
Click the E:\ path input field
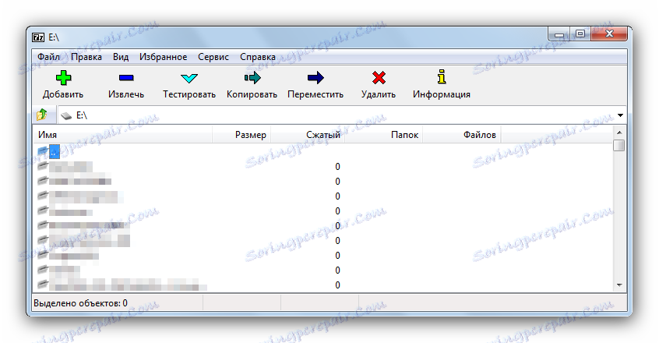[341, 115]
